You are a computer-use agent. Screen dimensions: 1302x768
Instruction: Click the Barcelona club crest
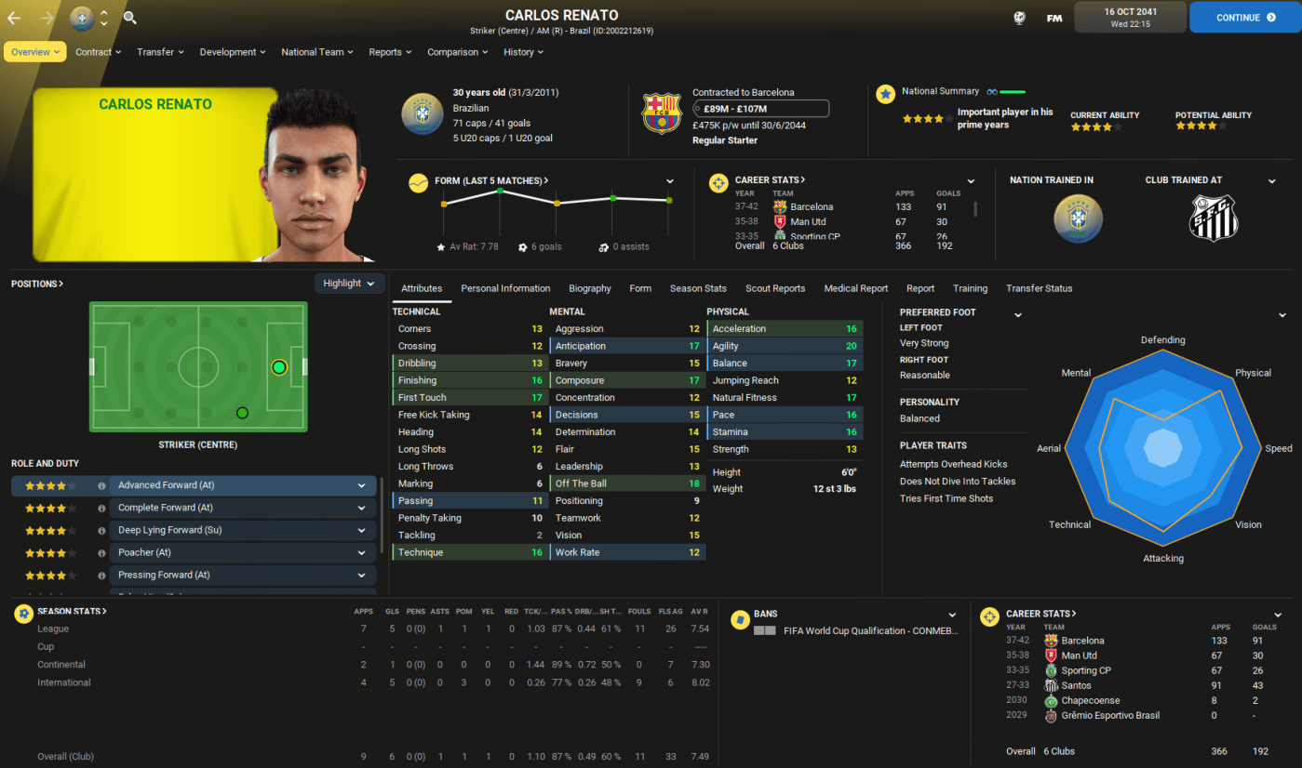pyautogui.click(x=663, y=113)
